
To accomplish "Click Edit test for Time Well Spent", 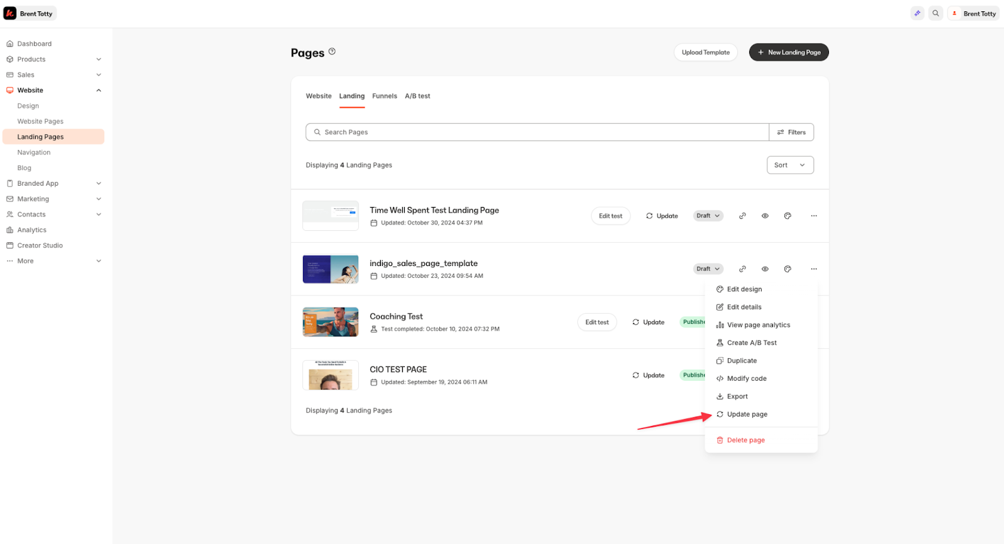I will [x=611, y=216].
